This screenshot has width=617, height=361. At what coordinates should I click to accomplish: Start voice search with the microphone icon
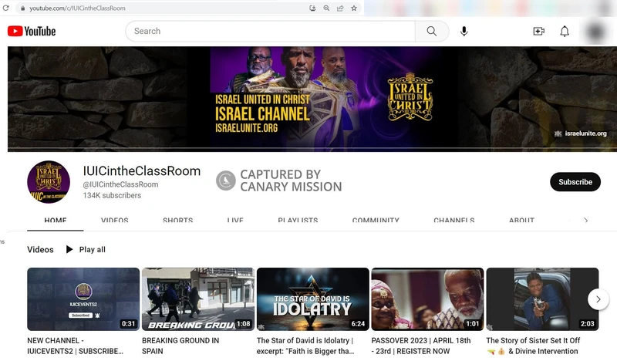pos(464,31)
